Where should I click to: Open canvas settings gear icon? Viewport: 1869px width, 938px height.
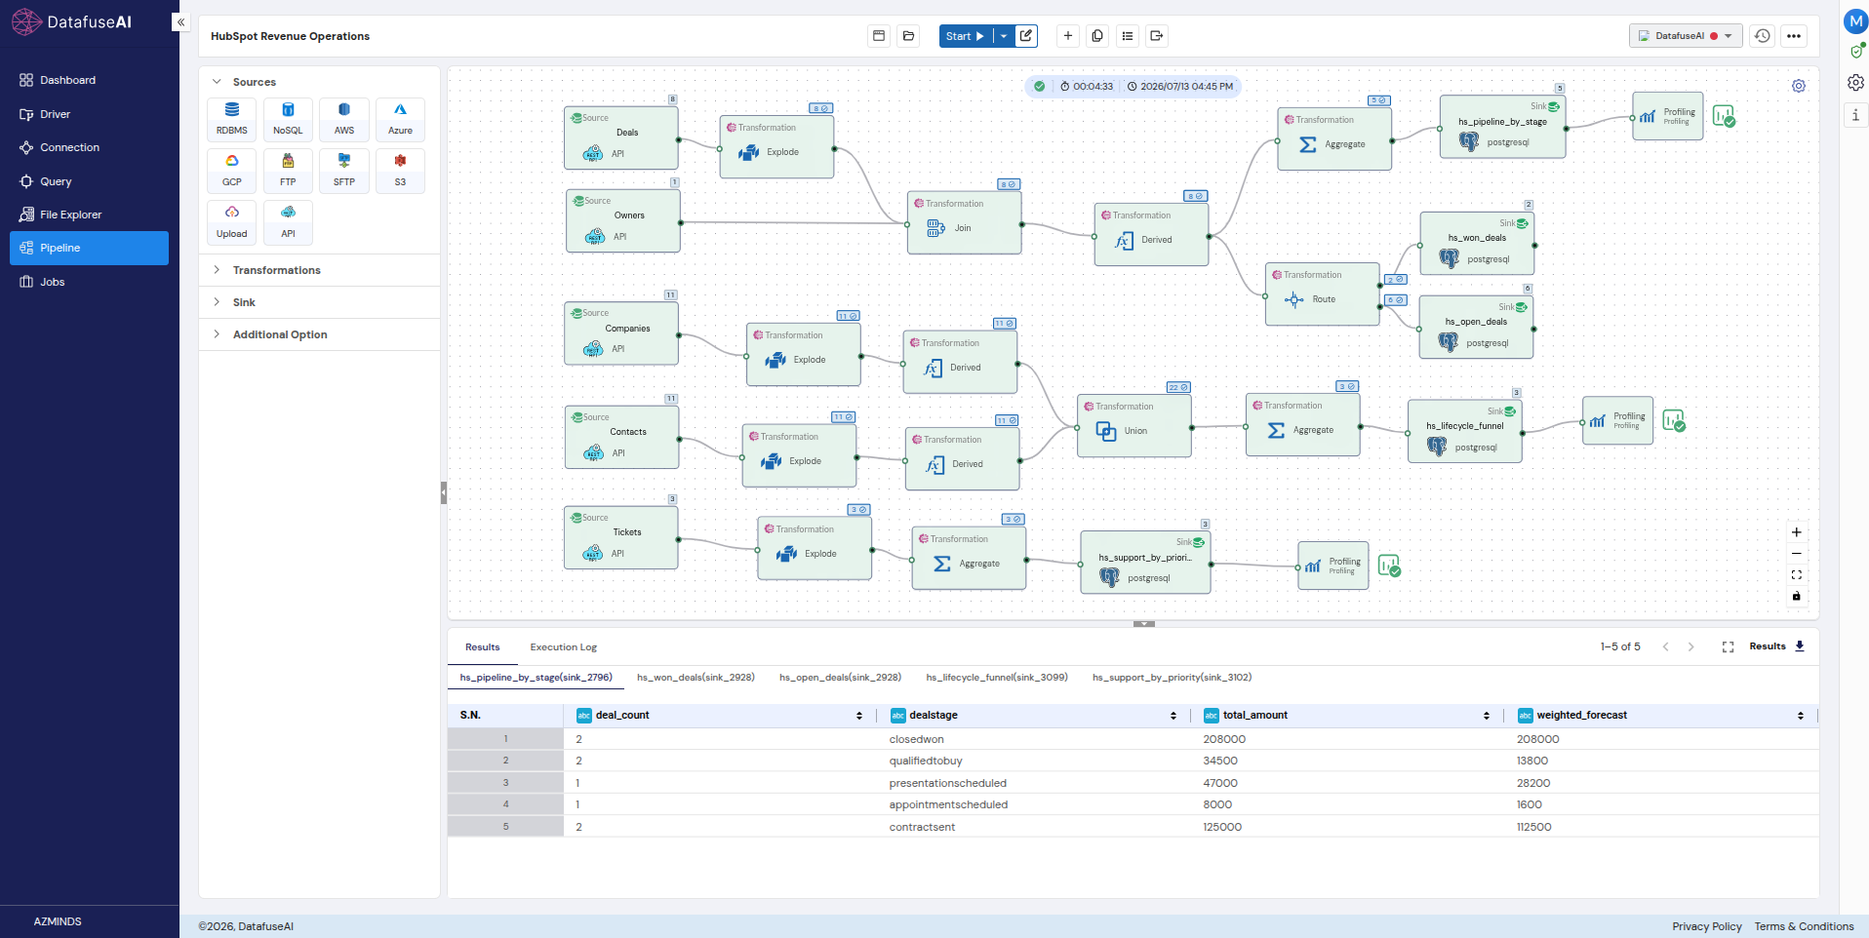coord(1799,86)
